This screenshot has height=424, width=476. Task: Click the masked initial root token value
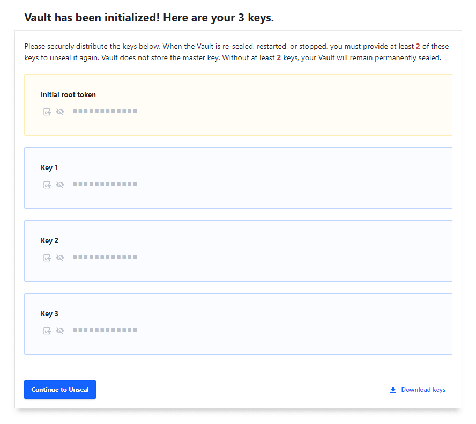point(105,111)
